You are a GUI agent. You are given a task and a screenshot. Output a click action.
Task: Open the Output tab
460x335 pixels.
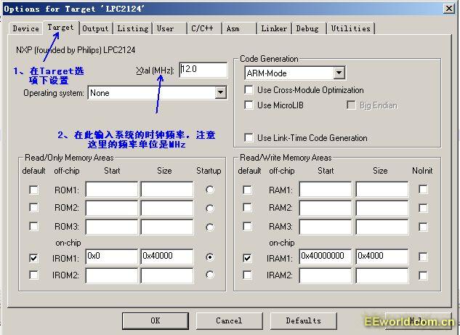96,28
